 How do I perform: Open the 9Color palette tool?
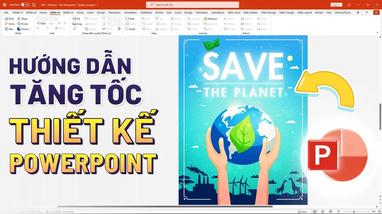point(23,24)
